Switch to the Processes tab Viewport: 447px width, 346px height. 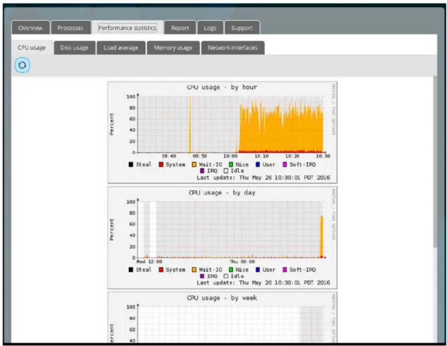click(x=71, y=28)
